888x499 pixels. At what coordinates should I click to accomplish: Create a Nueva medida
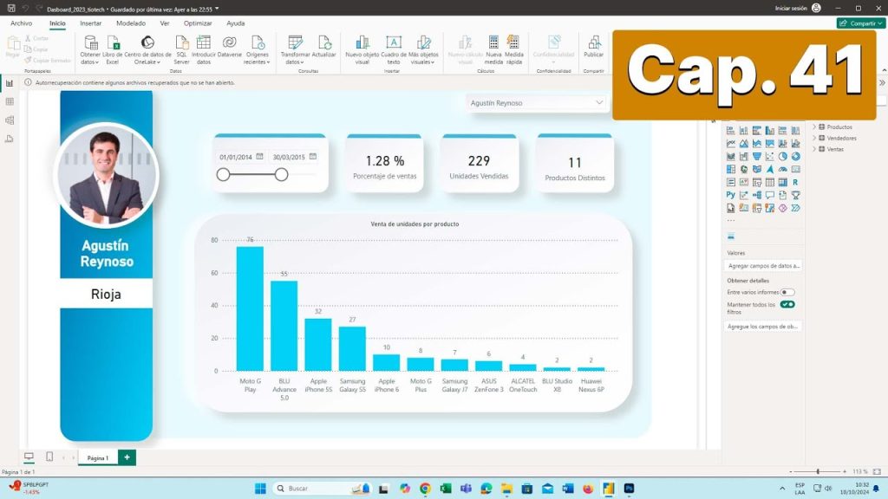pos(493,49)
